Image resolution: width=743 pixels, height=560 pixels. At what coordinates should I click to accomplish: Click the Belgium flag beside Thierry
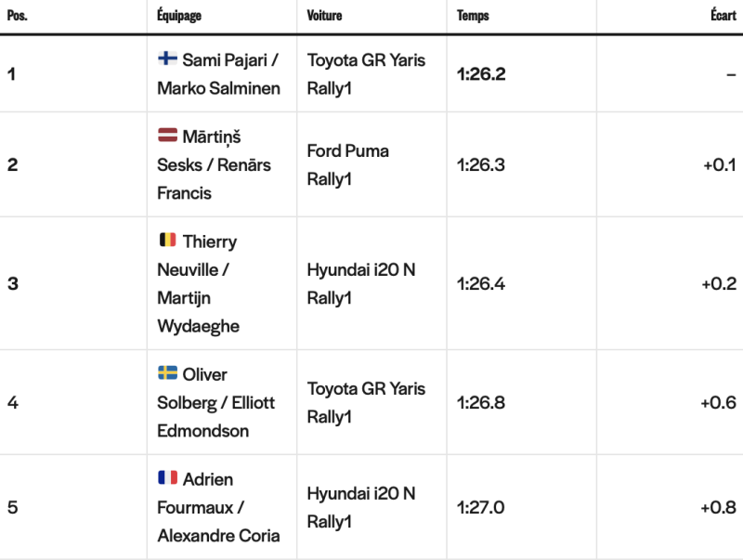[167, 240]
